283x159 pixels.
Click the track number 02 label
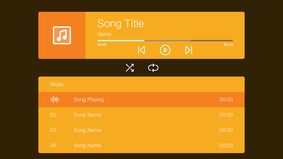pyautogui.click(x=53, y=115)
